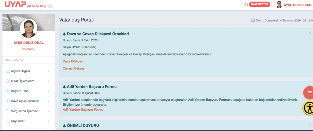Open AYŞE DENİZ ORAL header user menu

click(298, 5)
